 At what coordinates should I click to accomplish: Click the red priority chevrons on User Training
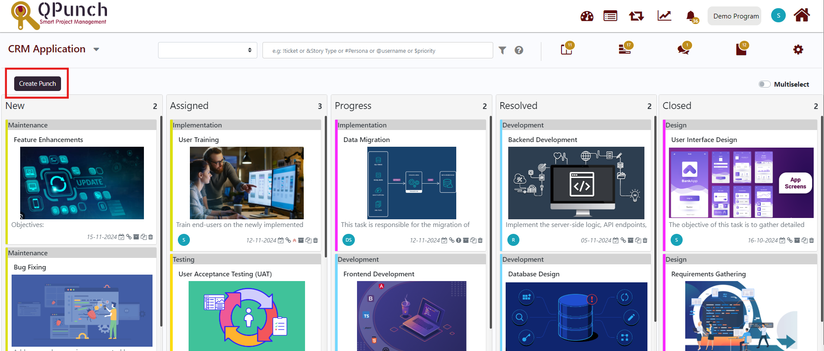tap(294, 240)
